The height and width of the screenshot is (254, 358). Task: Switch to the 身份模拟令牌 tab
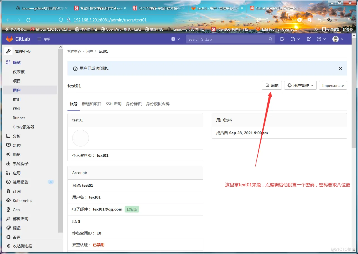pos(158,104)
